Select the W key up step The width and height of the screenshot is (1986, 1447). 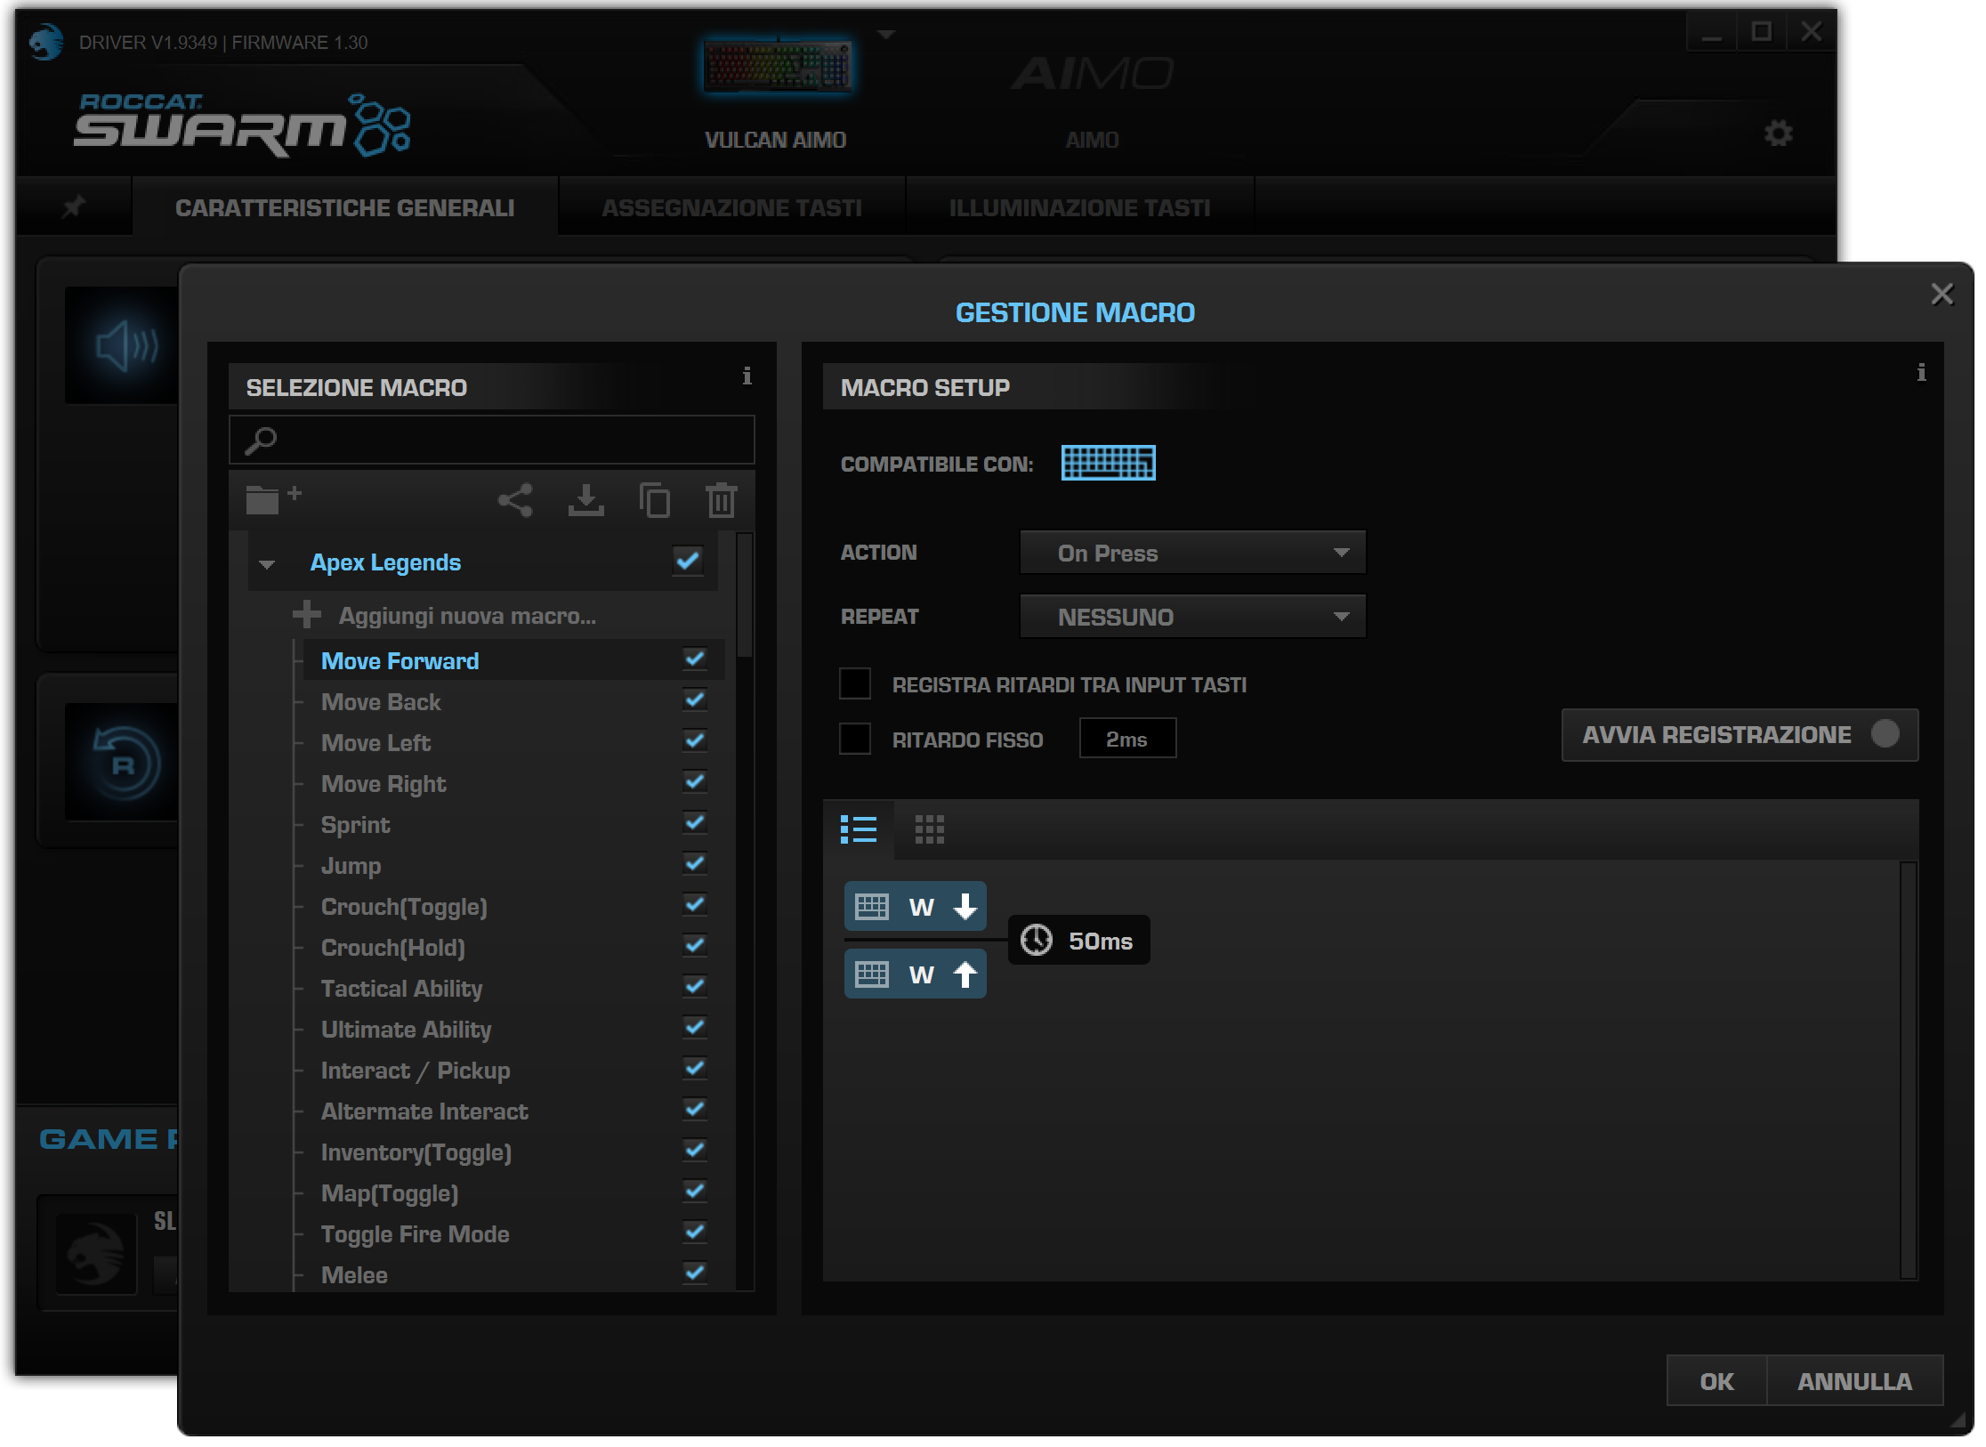tap(915, 974)
